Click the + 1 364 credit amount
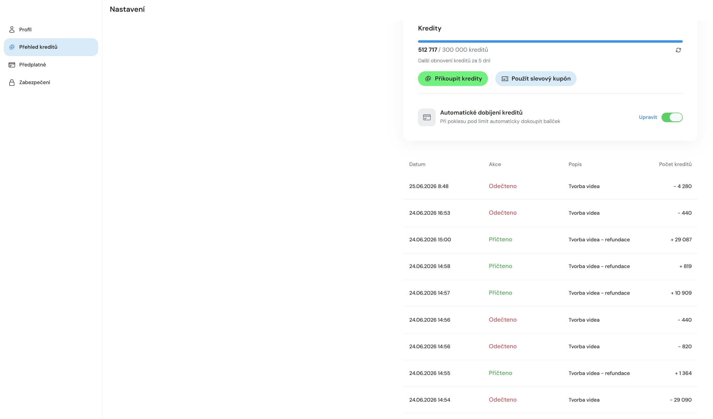The width and height of the screenshot is (713, 419). click(x=683, y=373)
